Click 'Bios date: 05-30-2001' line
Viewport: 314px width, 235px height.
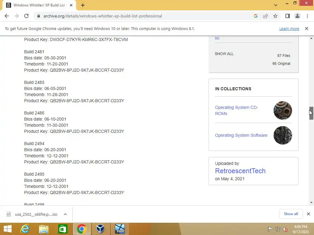45,58
